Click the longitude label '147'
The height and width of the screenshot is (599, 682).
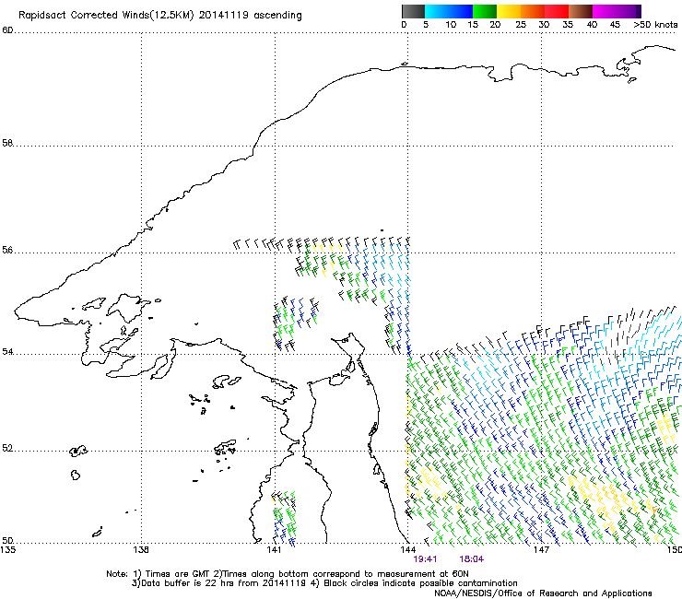coord(542,550)
